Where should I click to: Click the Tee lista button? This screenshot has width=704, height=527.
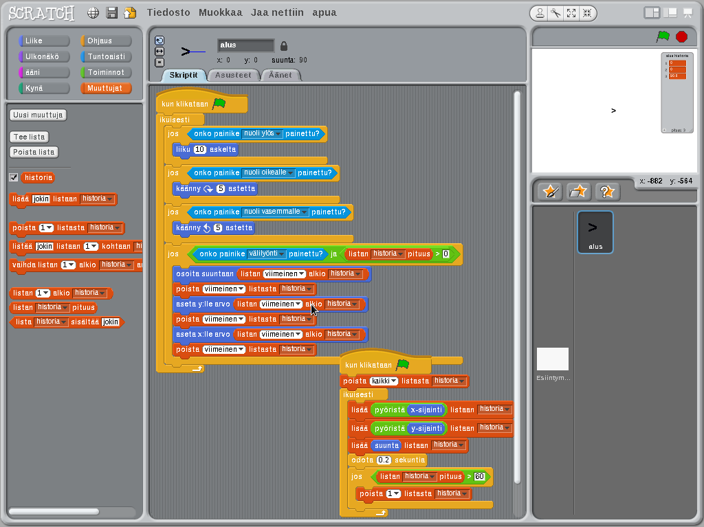[x=29, y=137]
